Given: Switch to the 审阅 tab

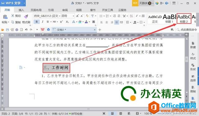Looking at the screenshot, I should (x=65, y=10).
